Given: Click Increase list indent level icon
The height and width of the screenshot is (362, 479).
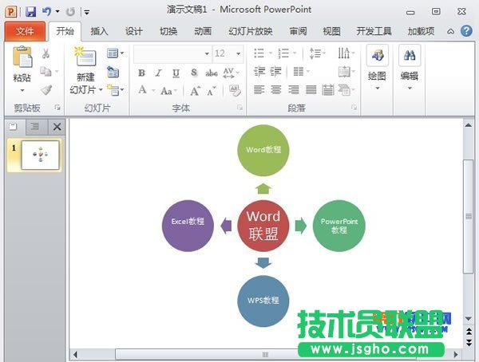Looking at the screenshot, I should (276, 72).
